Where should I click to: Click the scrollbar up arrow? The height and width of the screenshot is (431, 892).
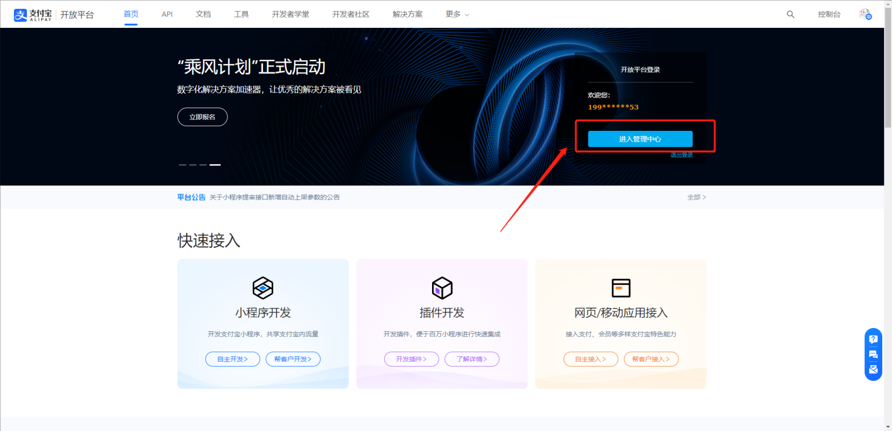pos(888,4)
